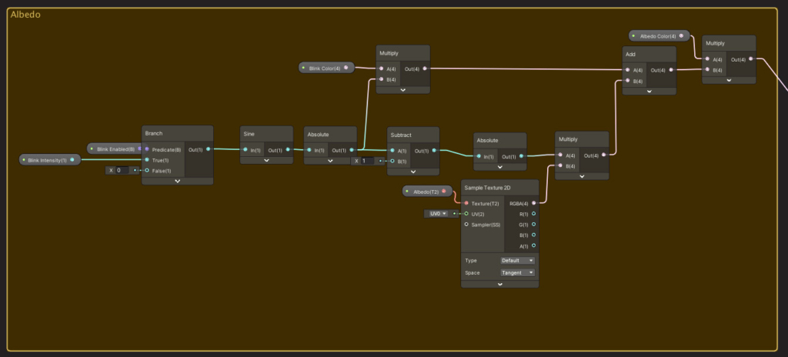Screen dimensions: 788x357
Task: Click the Sine node's Out(1) port
Action: click(x=288, y=150)
